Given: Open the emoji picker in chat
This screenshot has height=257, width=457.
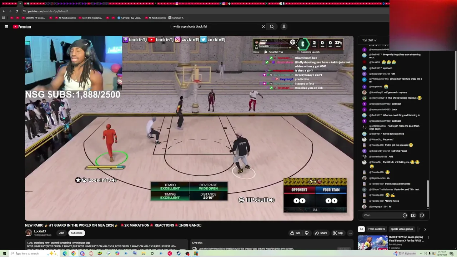Looking at the screenshot, I should (405, 215).
